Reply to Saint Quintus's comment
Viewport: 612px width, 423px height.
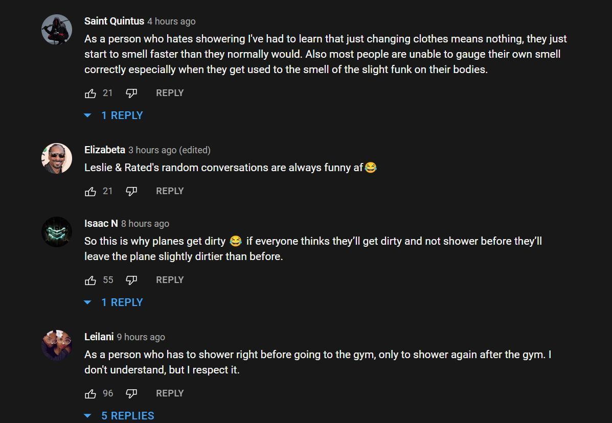tap(169, 93)
